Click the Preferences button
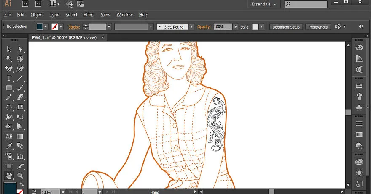The width and height of the screenshot is (371, 194). click(x=318, y=27)
